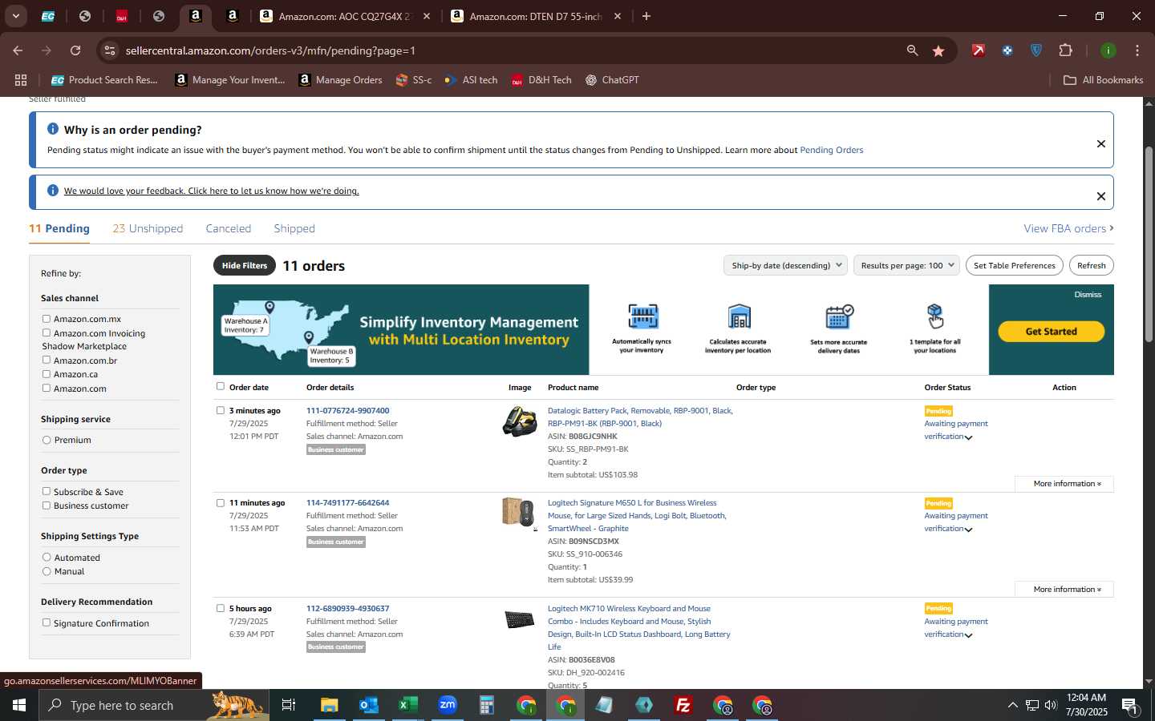This screenshot has width=1155, height=721.
Task: Select Automated shipping settings radio
Action: [47, 558]
